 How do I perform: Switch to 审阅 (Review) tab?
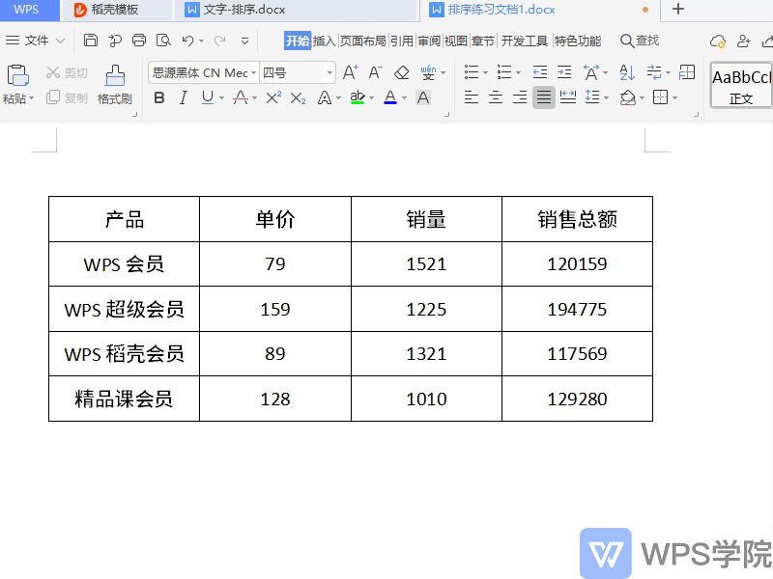tap(429, 41)
